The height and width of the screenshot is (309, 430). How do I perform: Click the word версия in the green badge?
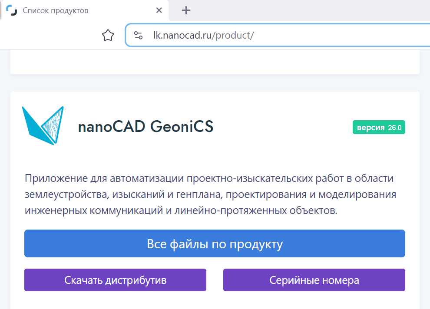point(370,128)
